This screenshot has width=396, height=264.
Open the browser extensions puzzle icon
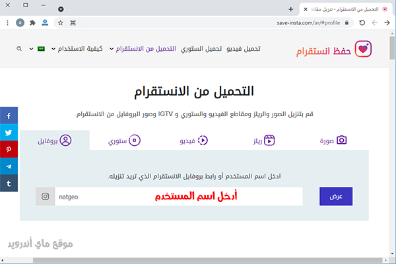(x=32, y=22)
